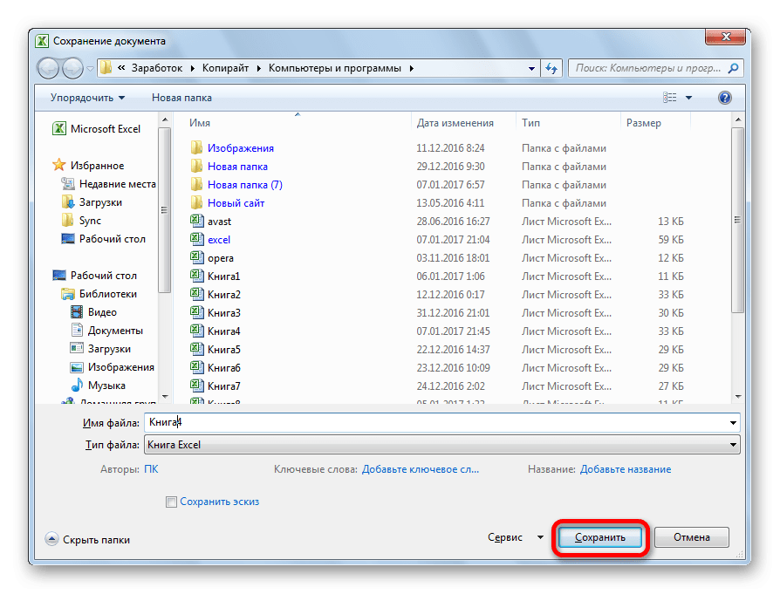
Task: Click the Избранное star item
Action: [x=88, y=165]
